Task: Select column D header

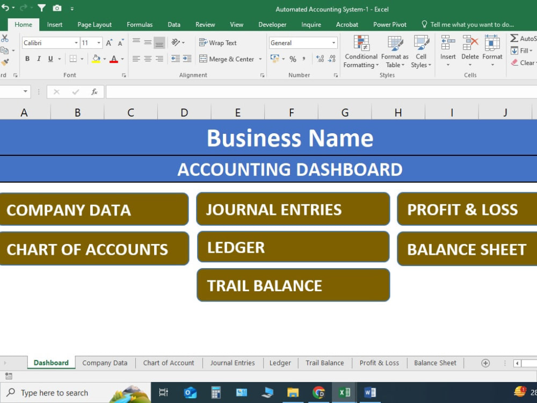Action: click(184, 112)
